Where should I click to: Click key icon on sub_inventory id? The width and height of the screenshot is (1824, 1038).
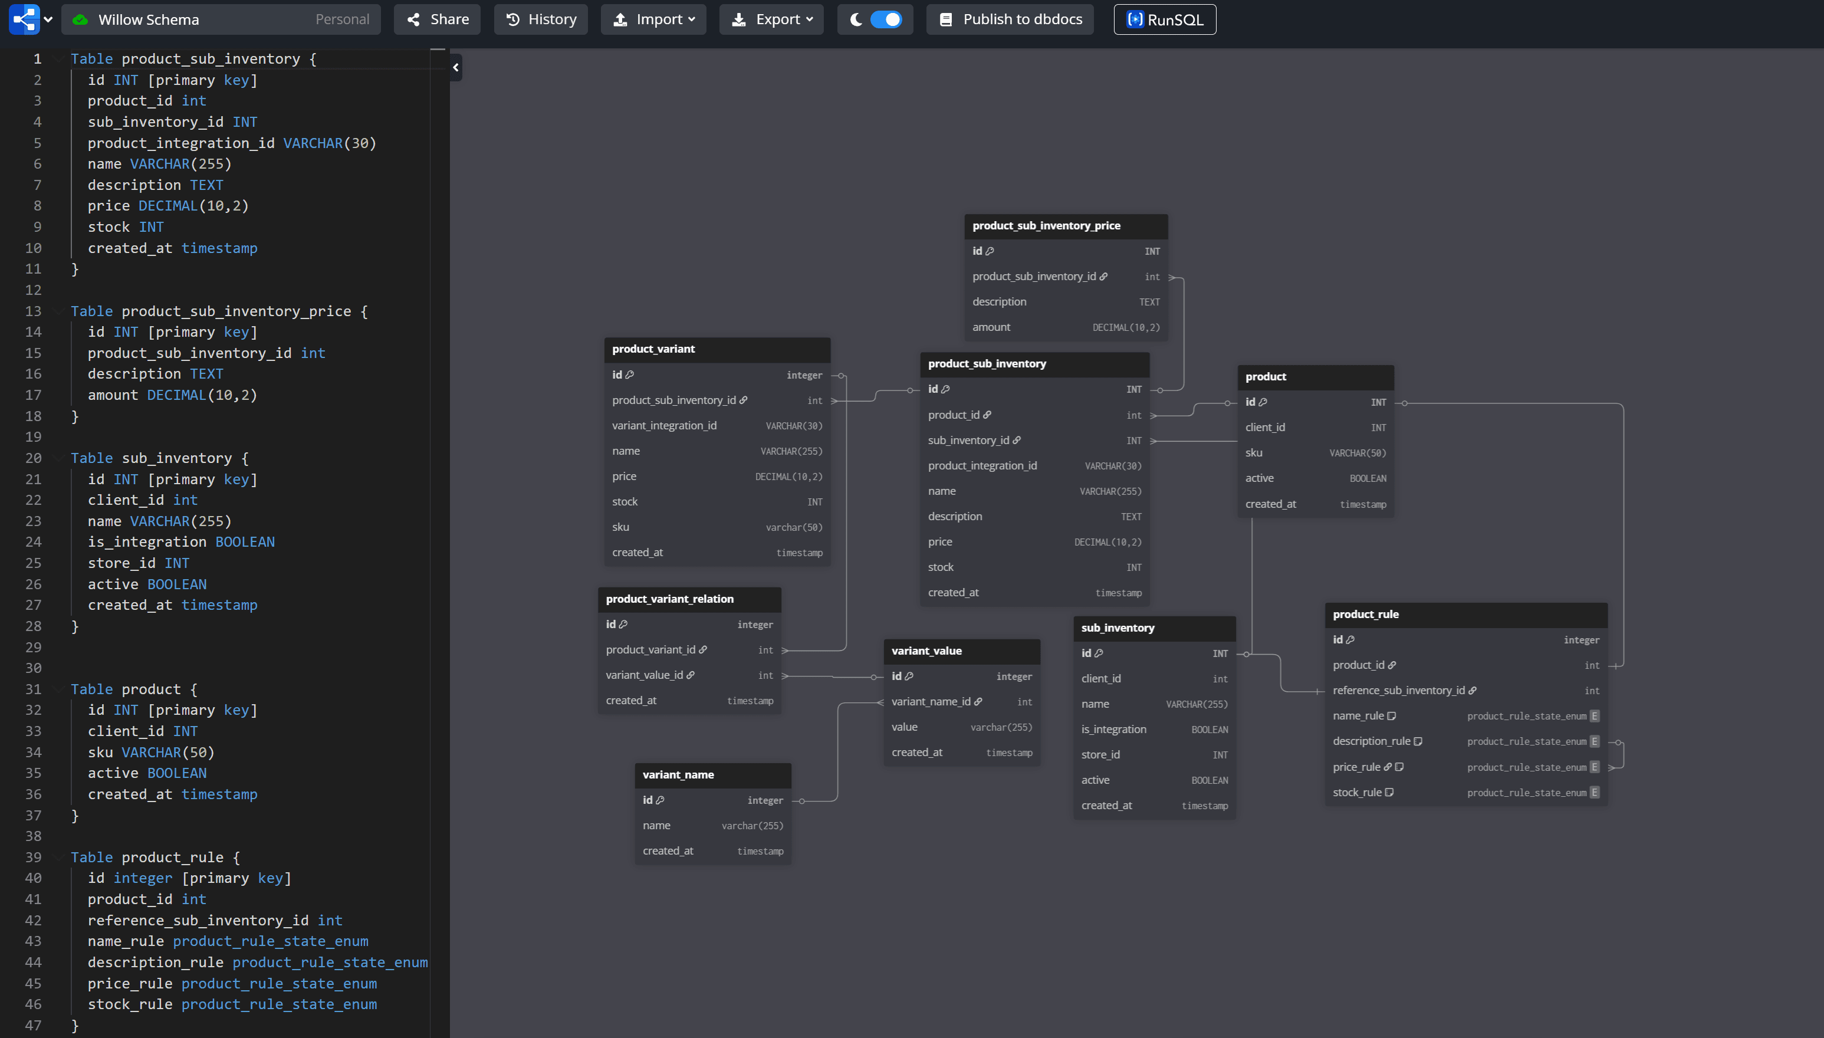(x=1099, y=653)
